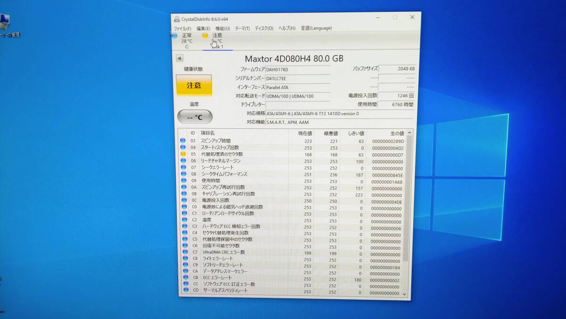Screen dimensions: 566x319
Task: Click the previous disk arrow button
Action: 180,59
